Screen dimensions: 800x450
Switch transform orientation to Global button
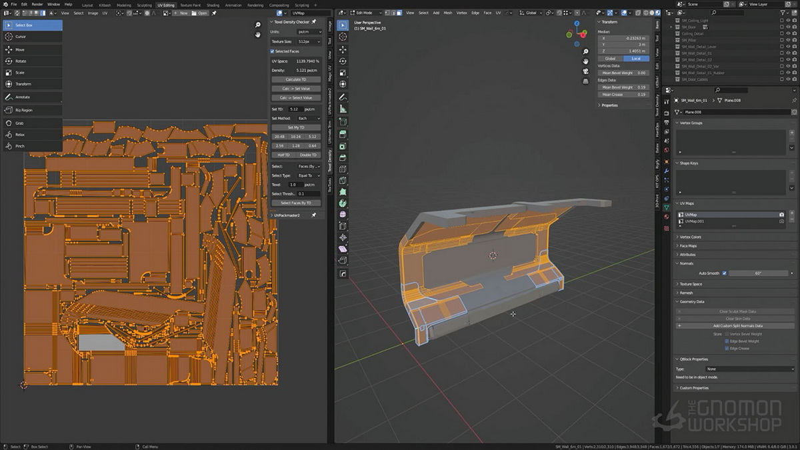click(610, 59)
